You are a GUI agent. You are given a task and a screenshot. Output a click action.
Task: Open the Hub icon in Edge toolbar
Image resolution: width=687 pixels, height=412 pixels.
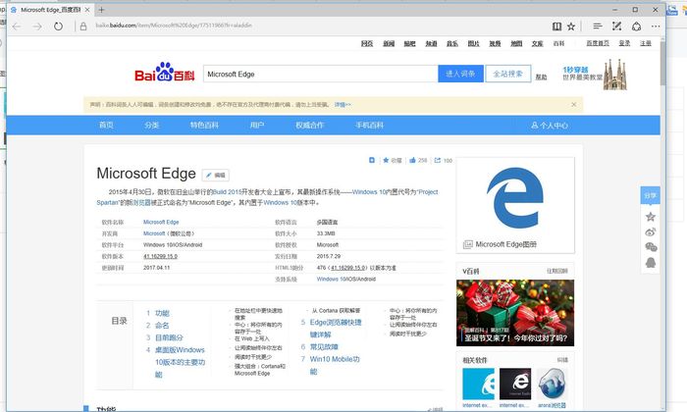click(597, 26)
